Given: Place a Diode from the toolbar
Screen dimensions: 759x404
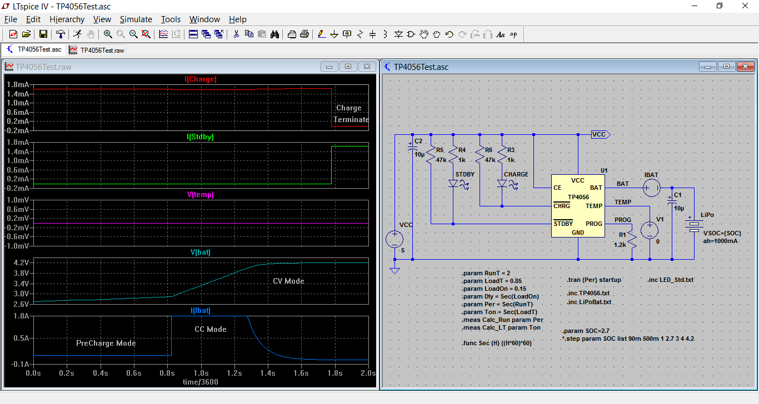Looking at the screenshot, I should coord(398,34).
